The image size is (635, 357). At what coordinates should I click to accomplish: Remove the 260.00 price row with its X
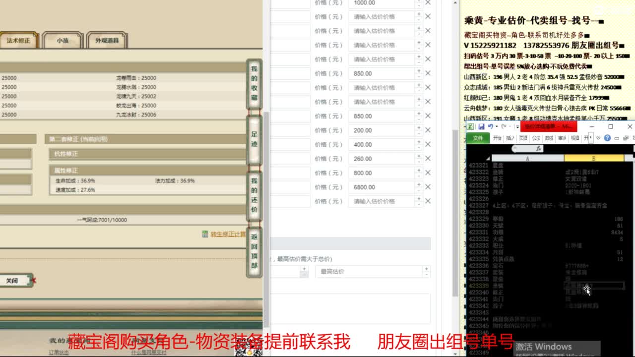(x=428, y=159)
